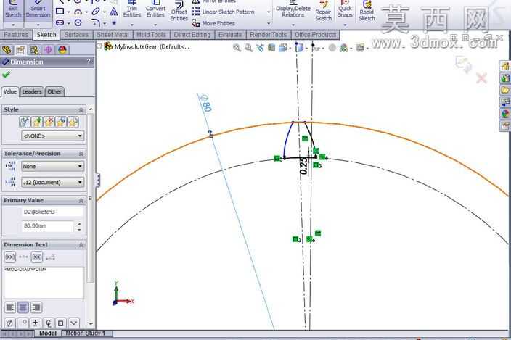Click the Exit Sketch tool
This screenshot has height=340, width=511.
click(13, 11)
